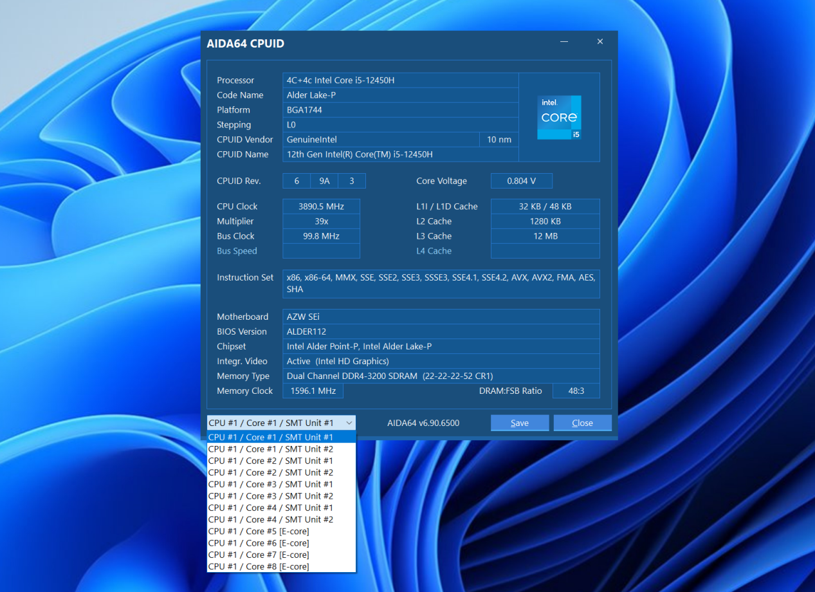Click the Memory Clock value '1596.1 MHz'
Image resolution: width=815 pixels, height=592 pixels.
[313, 391]
